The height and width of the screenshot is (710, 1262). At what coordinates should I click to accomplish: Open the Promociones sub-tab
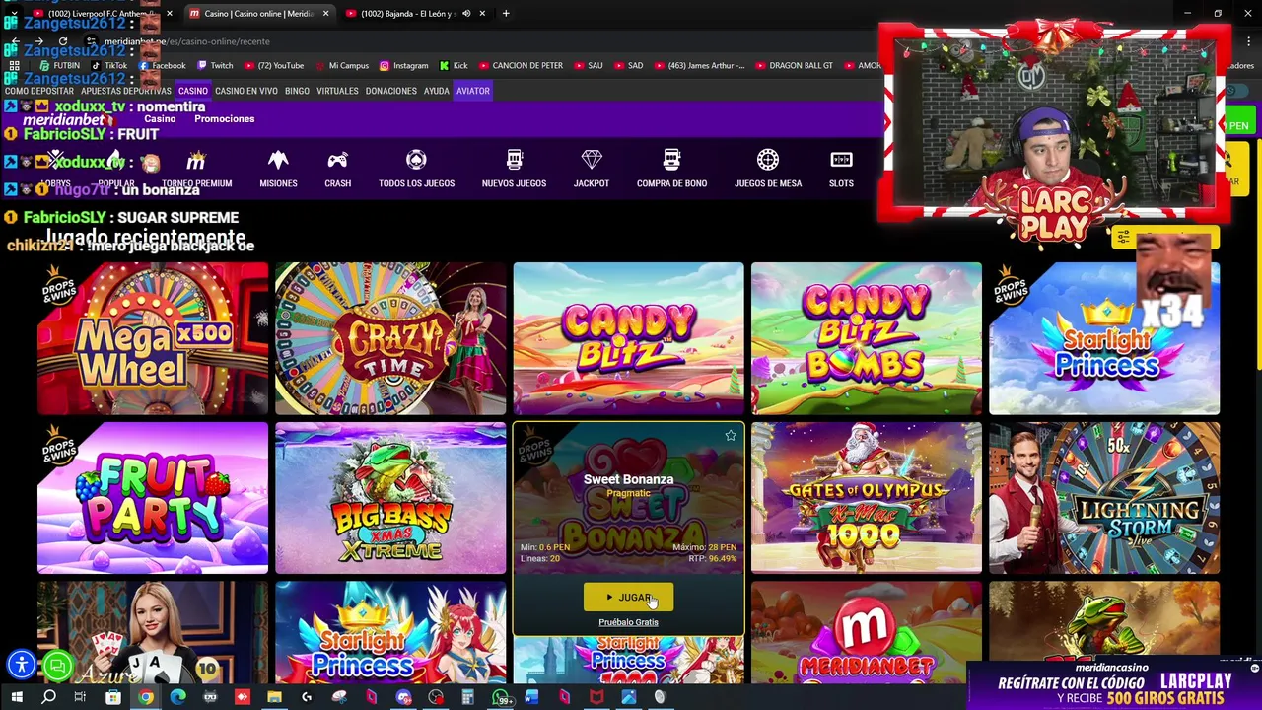pyautogui.click(x=225, y=119)
